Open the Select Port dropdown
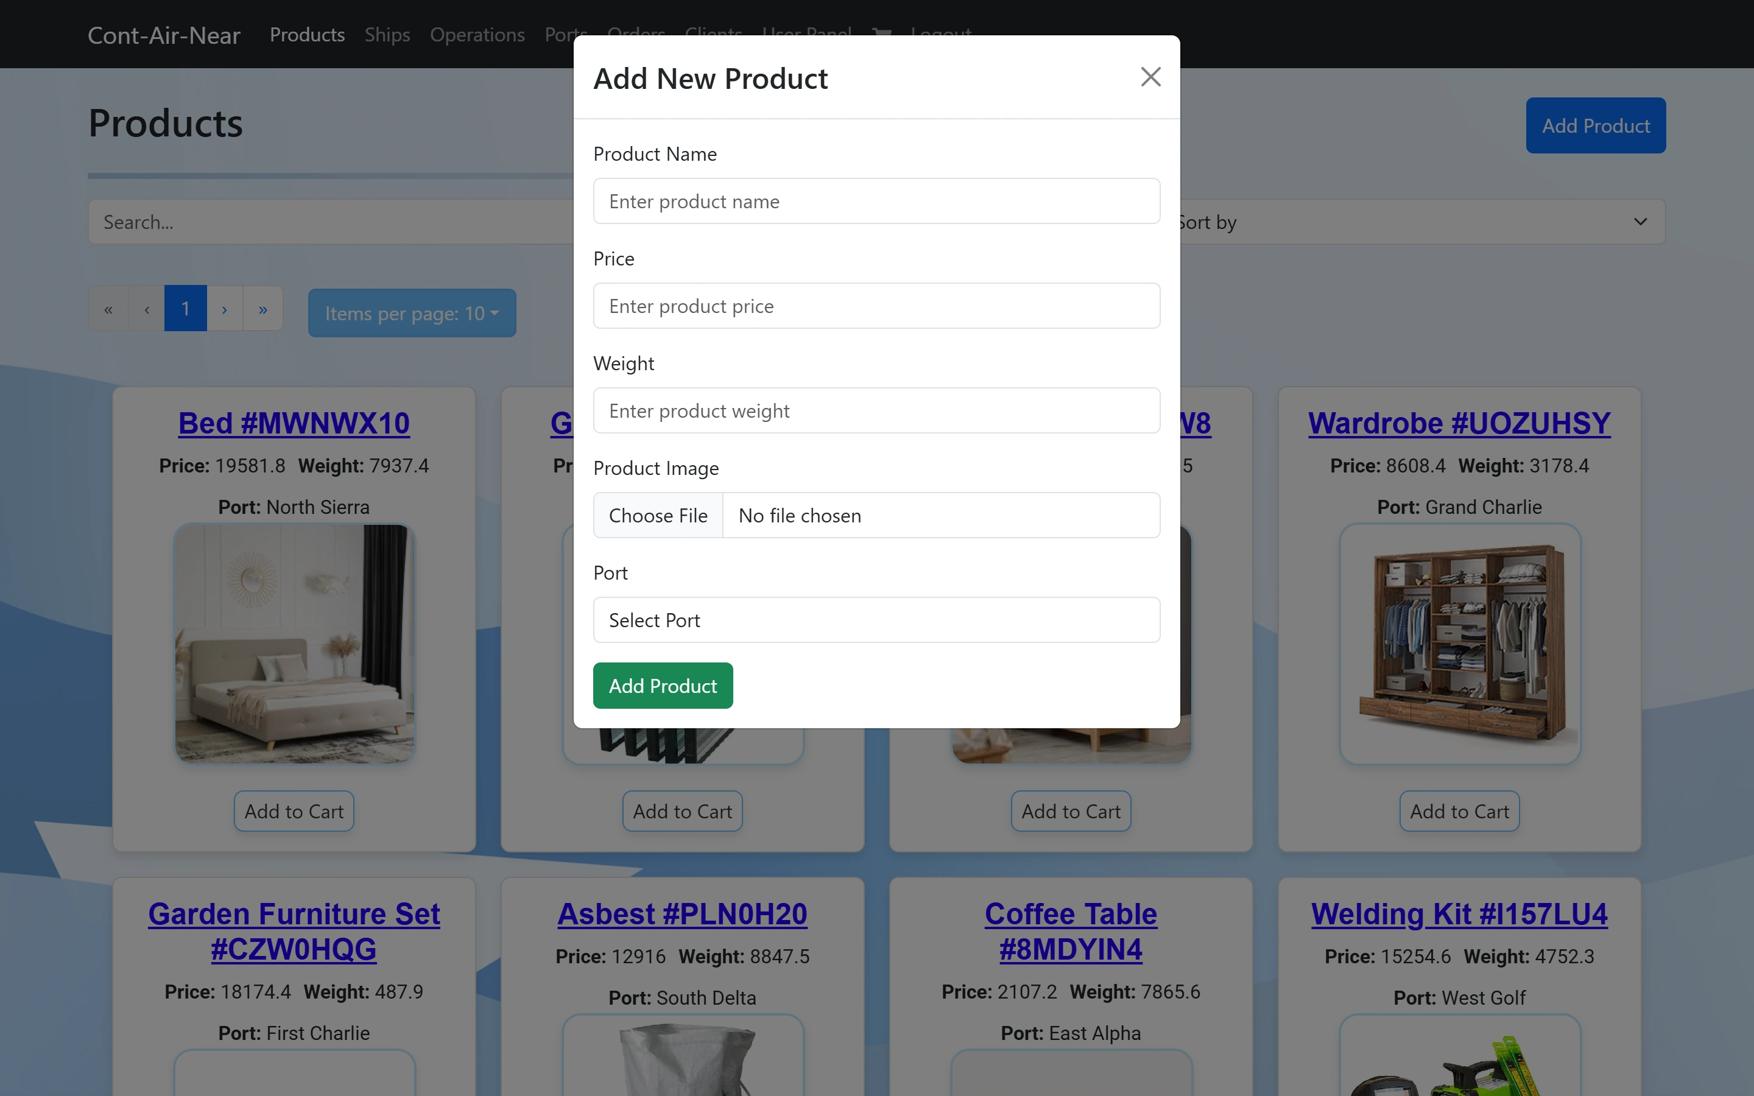This screenshot has height=1096, width=1754. pyautogui.click(x=876, y=620)
